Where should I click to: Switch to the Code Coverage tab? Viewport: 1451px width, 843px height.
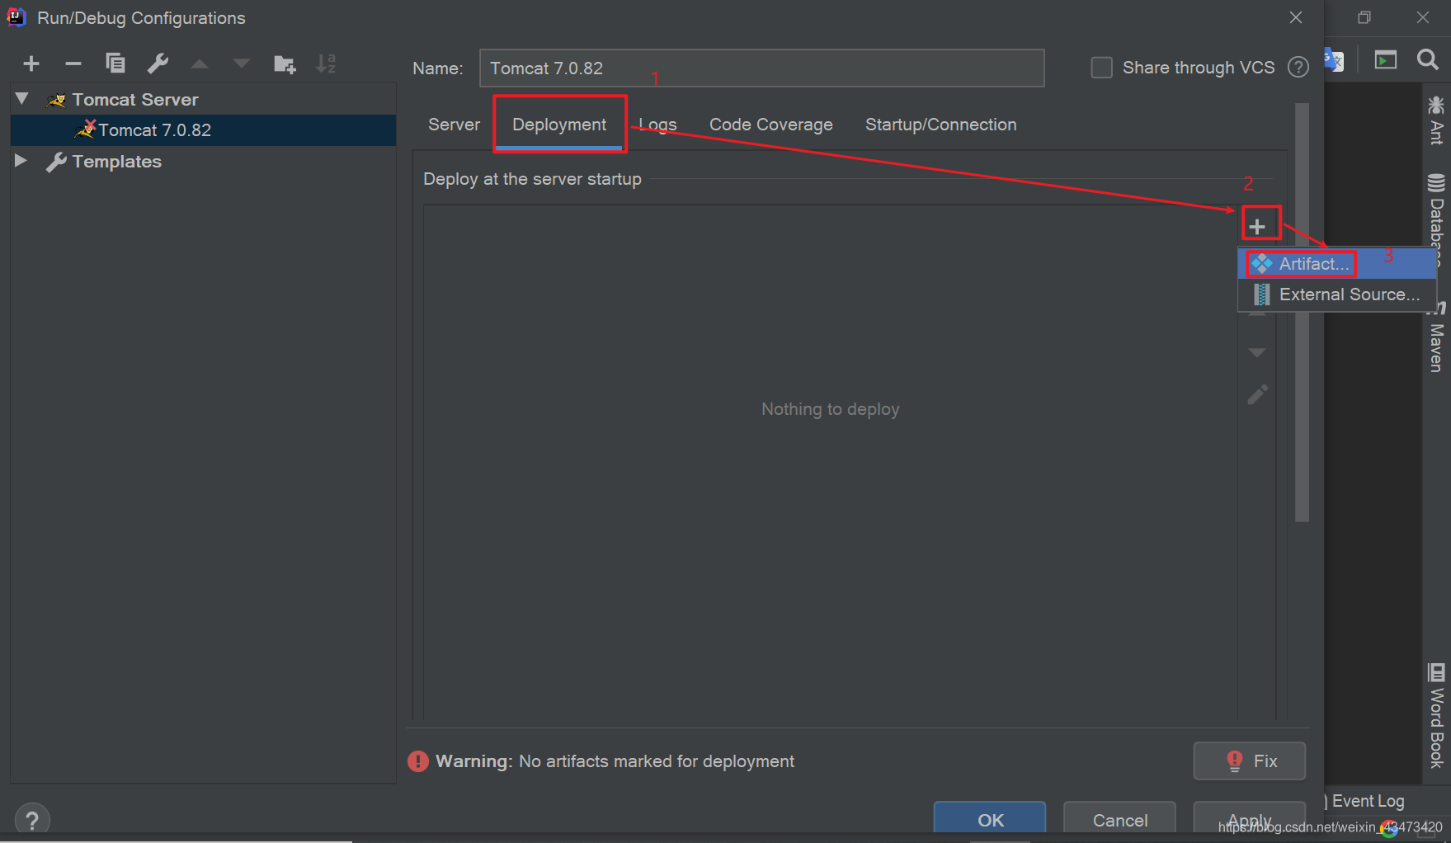pos(770,125)
